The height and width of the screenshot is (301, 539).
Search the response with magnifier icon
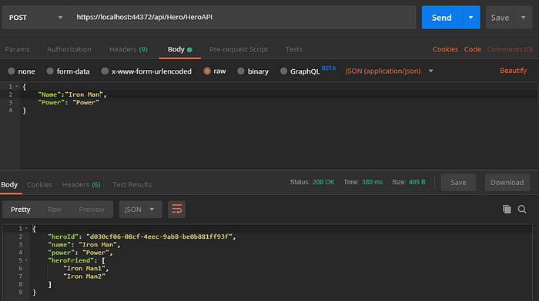[522, 209]
